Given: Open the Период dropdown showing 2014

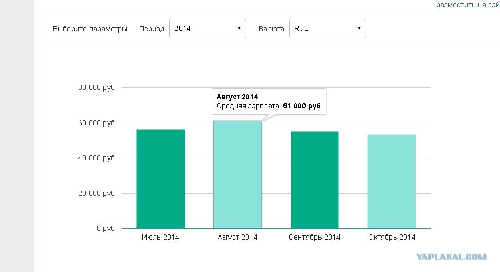Looking at the screenshot, I should (207, 28).
